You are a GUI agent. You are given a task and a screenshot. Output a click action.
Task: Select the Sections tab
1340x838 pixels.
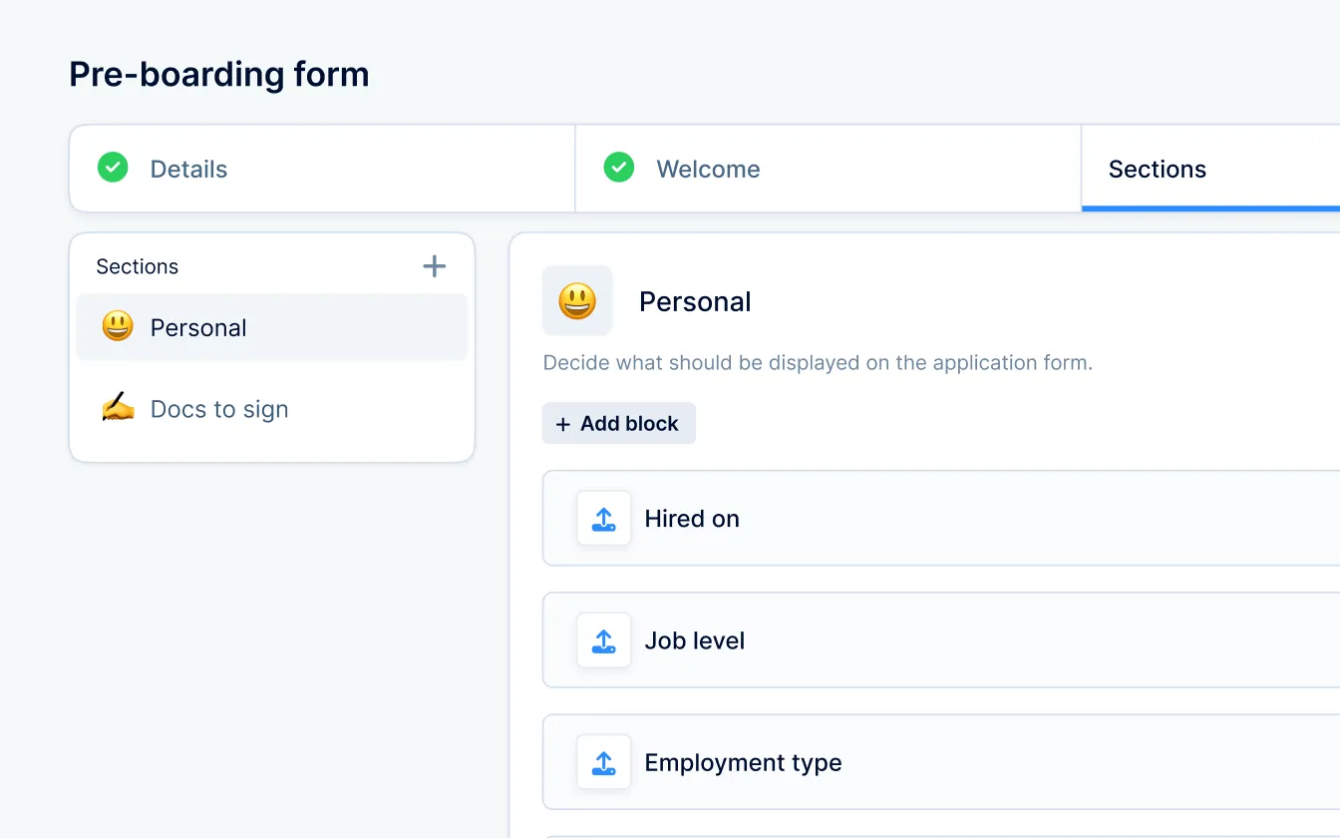(1158, 170)
